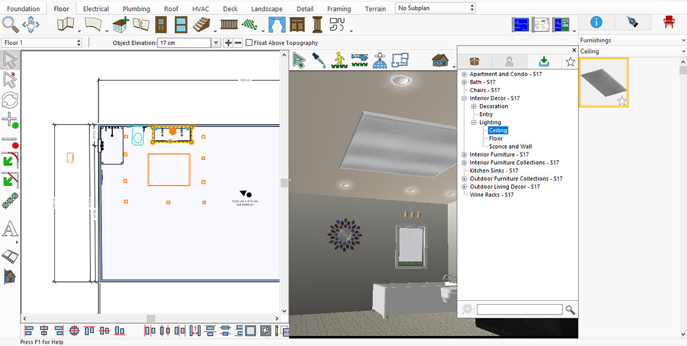687x346 pixels.
Task: Open the Landscape tab
Action: pyautogui.click(x=266, y=9)
